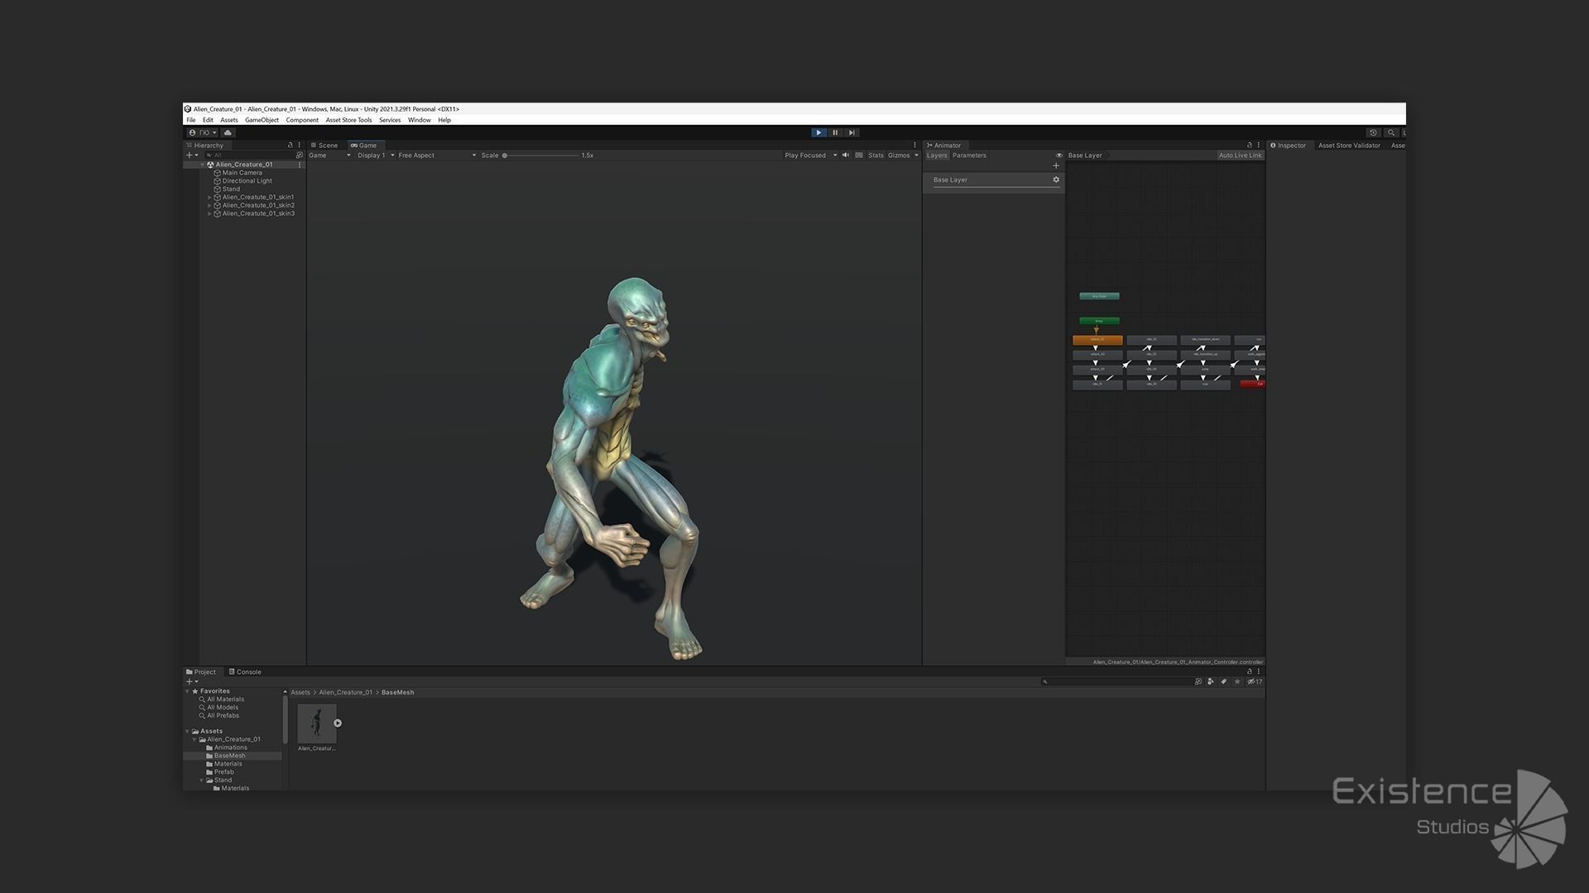The image size is (1589, 893).
Task: Select the Directional Light object
Action: 247,181
